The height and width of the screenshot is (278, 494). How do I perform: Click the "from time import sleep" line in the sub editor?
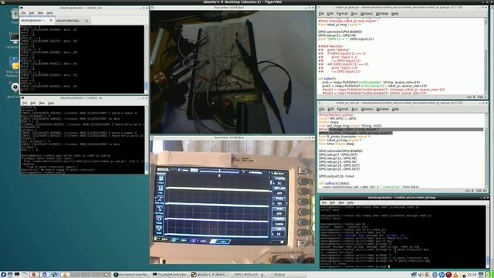337,144
